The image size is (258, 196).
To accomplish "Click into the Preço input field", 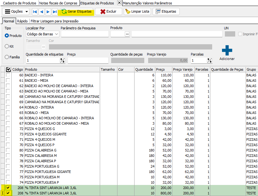I will [87, 60].
